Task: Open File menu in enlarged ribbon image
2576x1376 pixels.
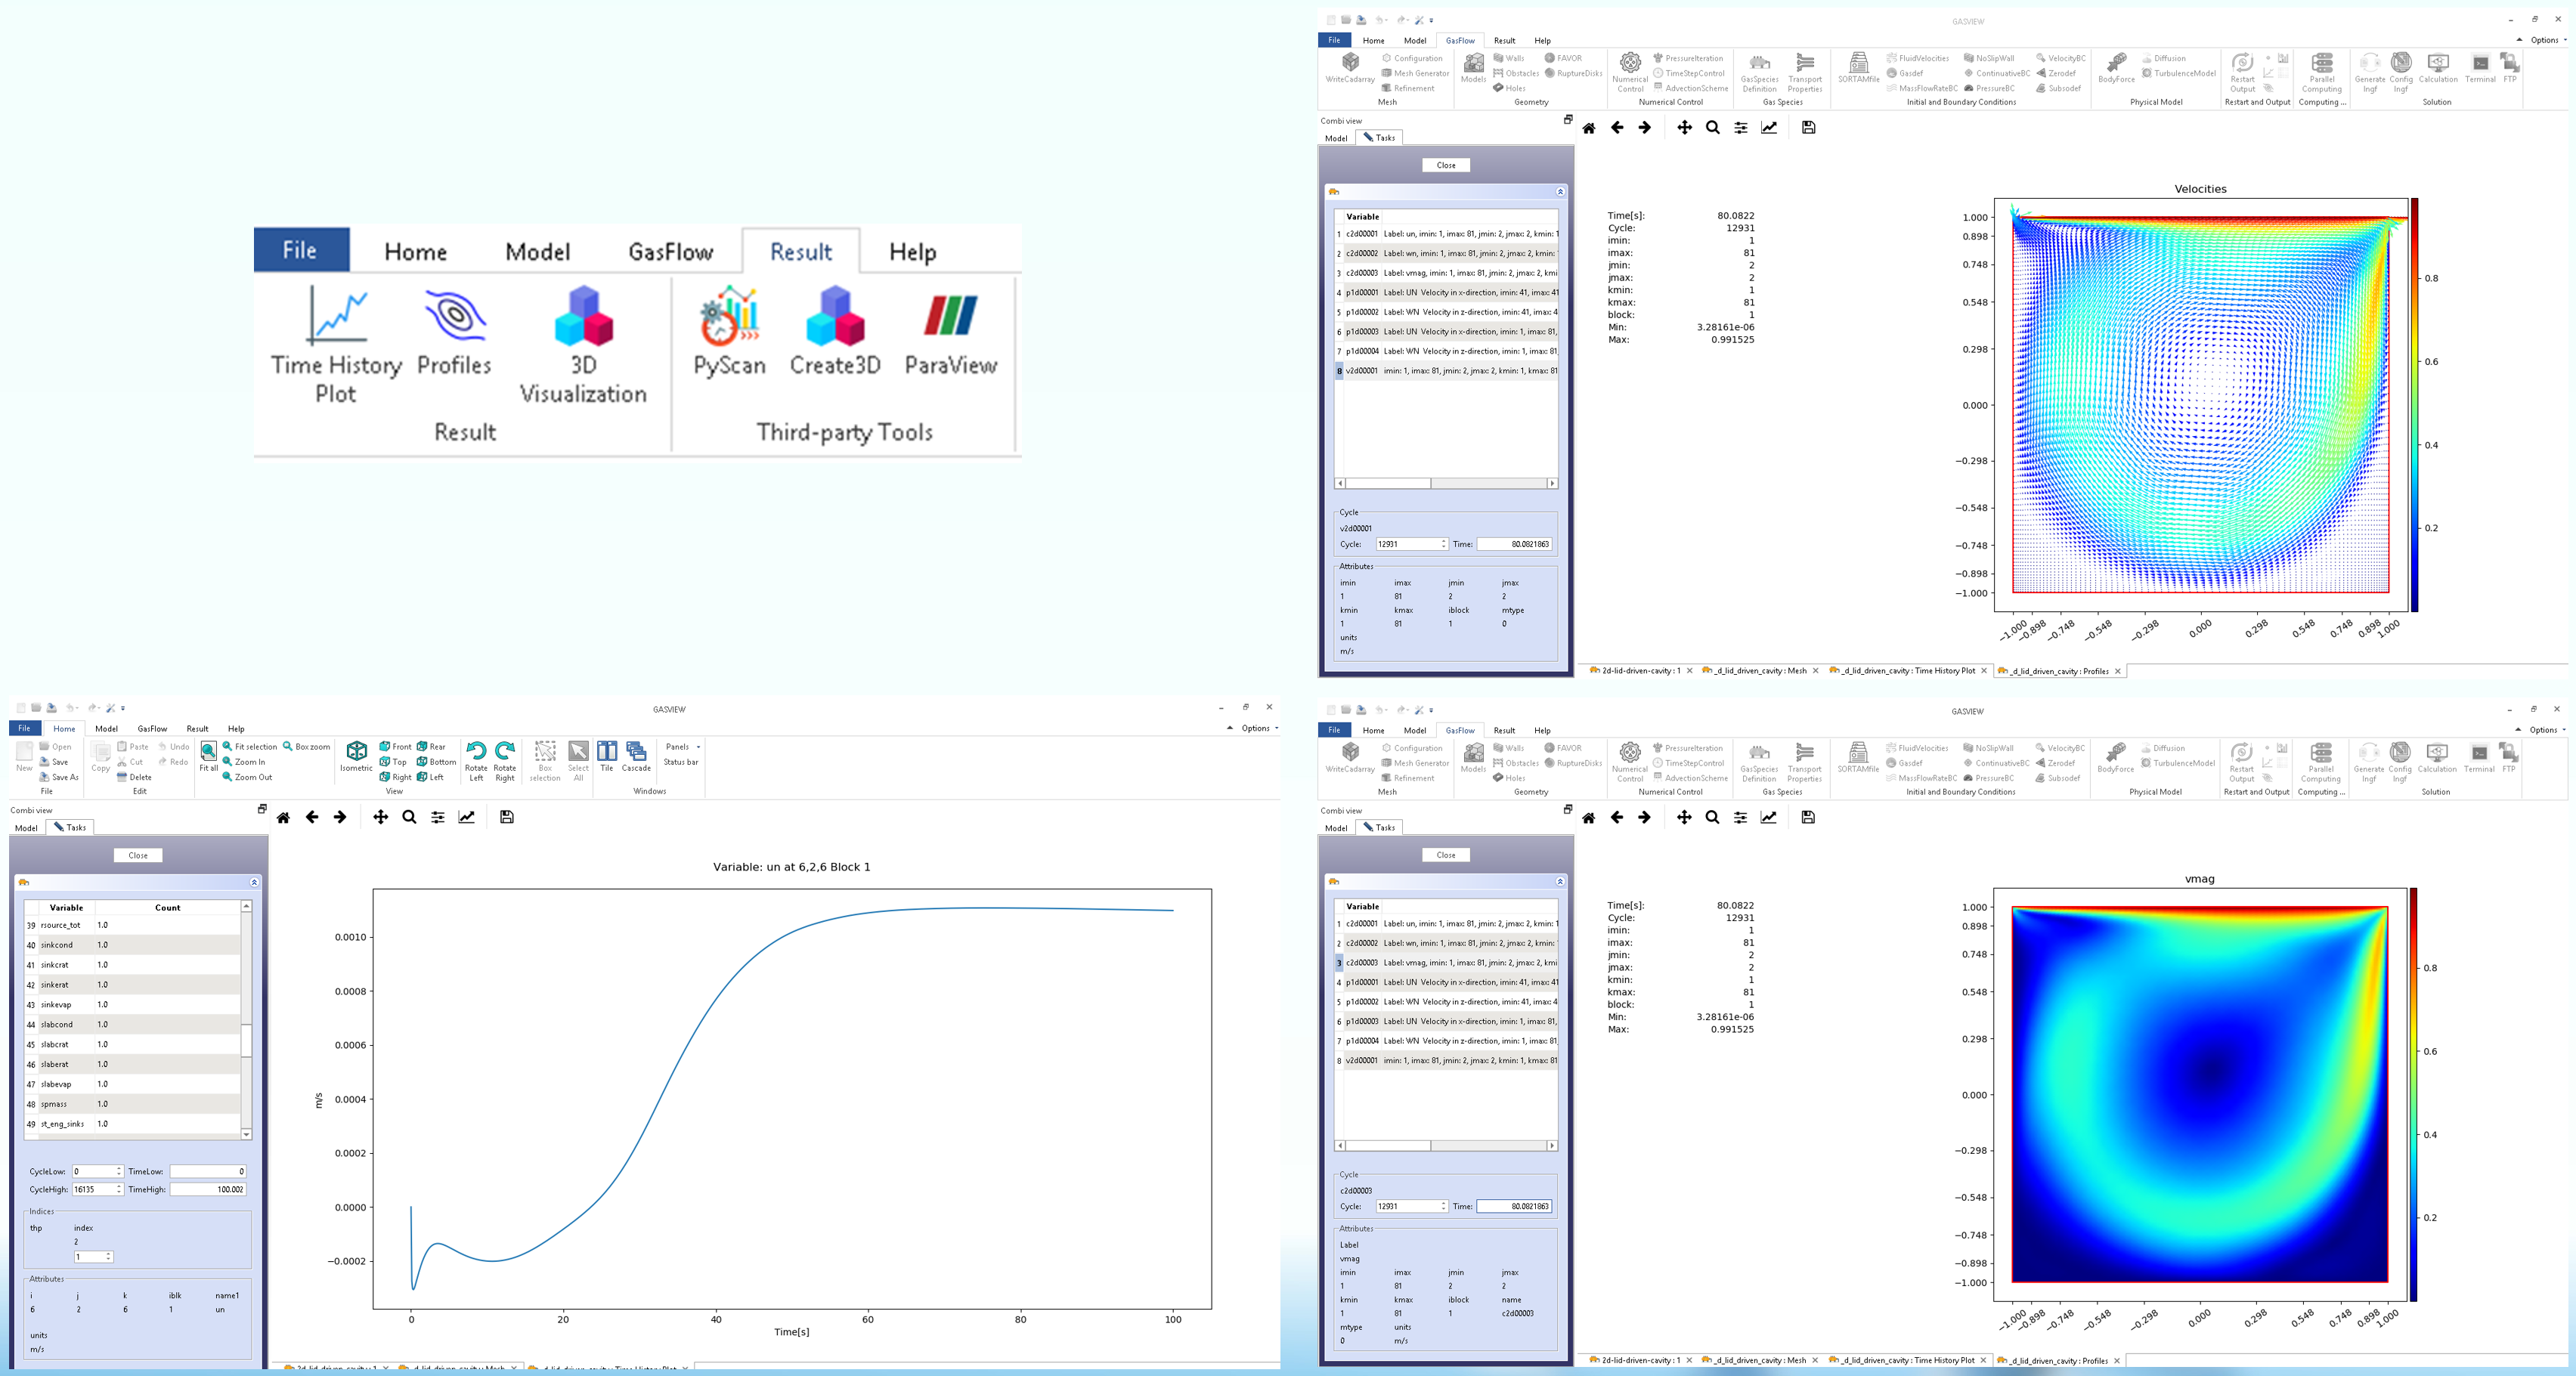Action: click(x=300, y=250)
